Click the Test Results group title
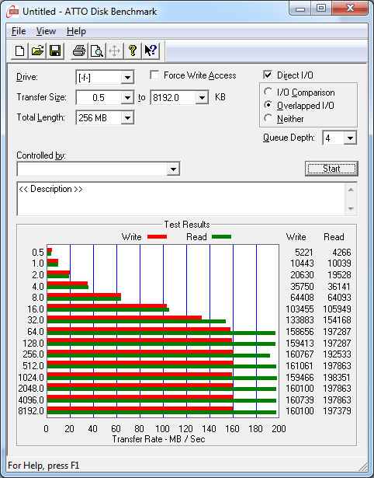The height and width of the screenshot is (478, 374). point(187,225)
